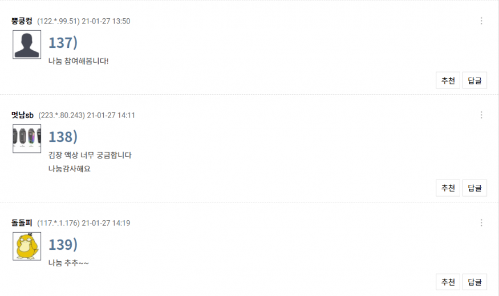
Task: Click the 139) comment number
Action: (x=63, y=245)
